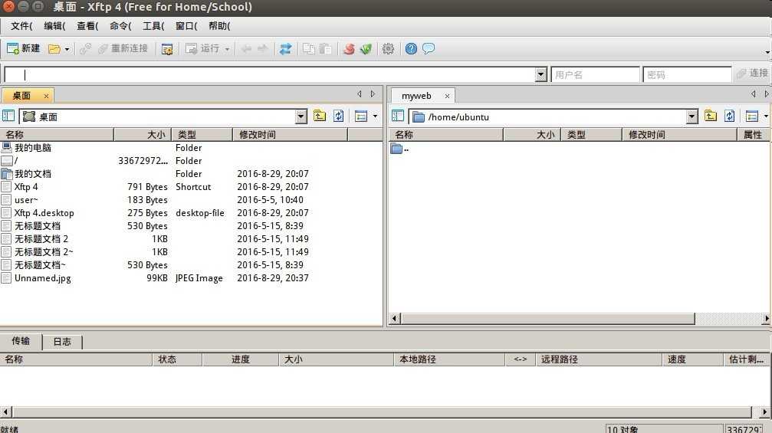
Task: Click the back arrow toolbar icon
Action: (x=247, y=49)
